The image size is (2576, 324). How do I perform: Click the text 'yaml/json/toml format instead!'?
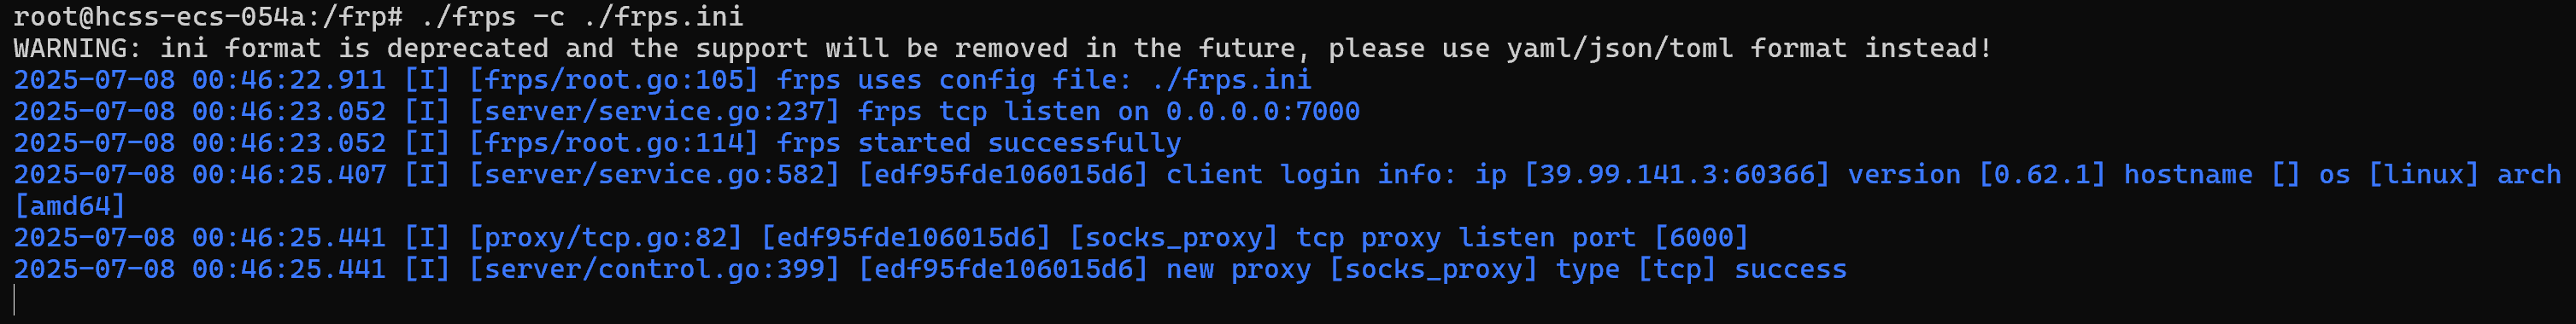point(1749,48)
